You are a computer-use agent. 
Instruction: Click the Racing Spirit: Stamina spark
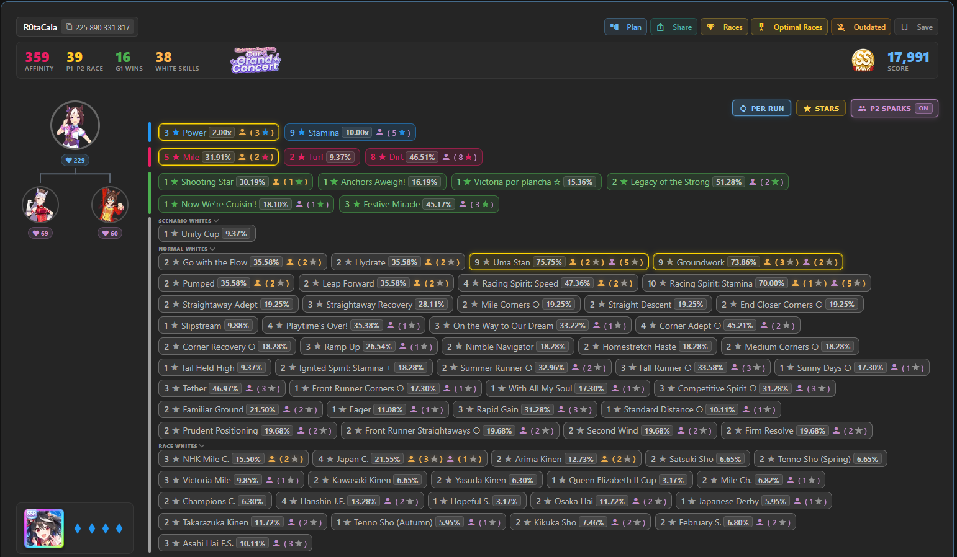[x=756, y=283]
